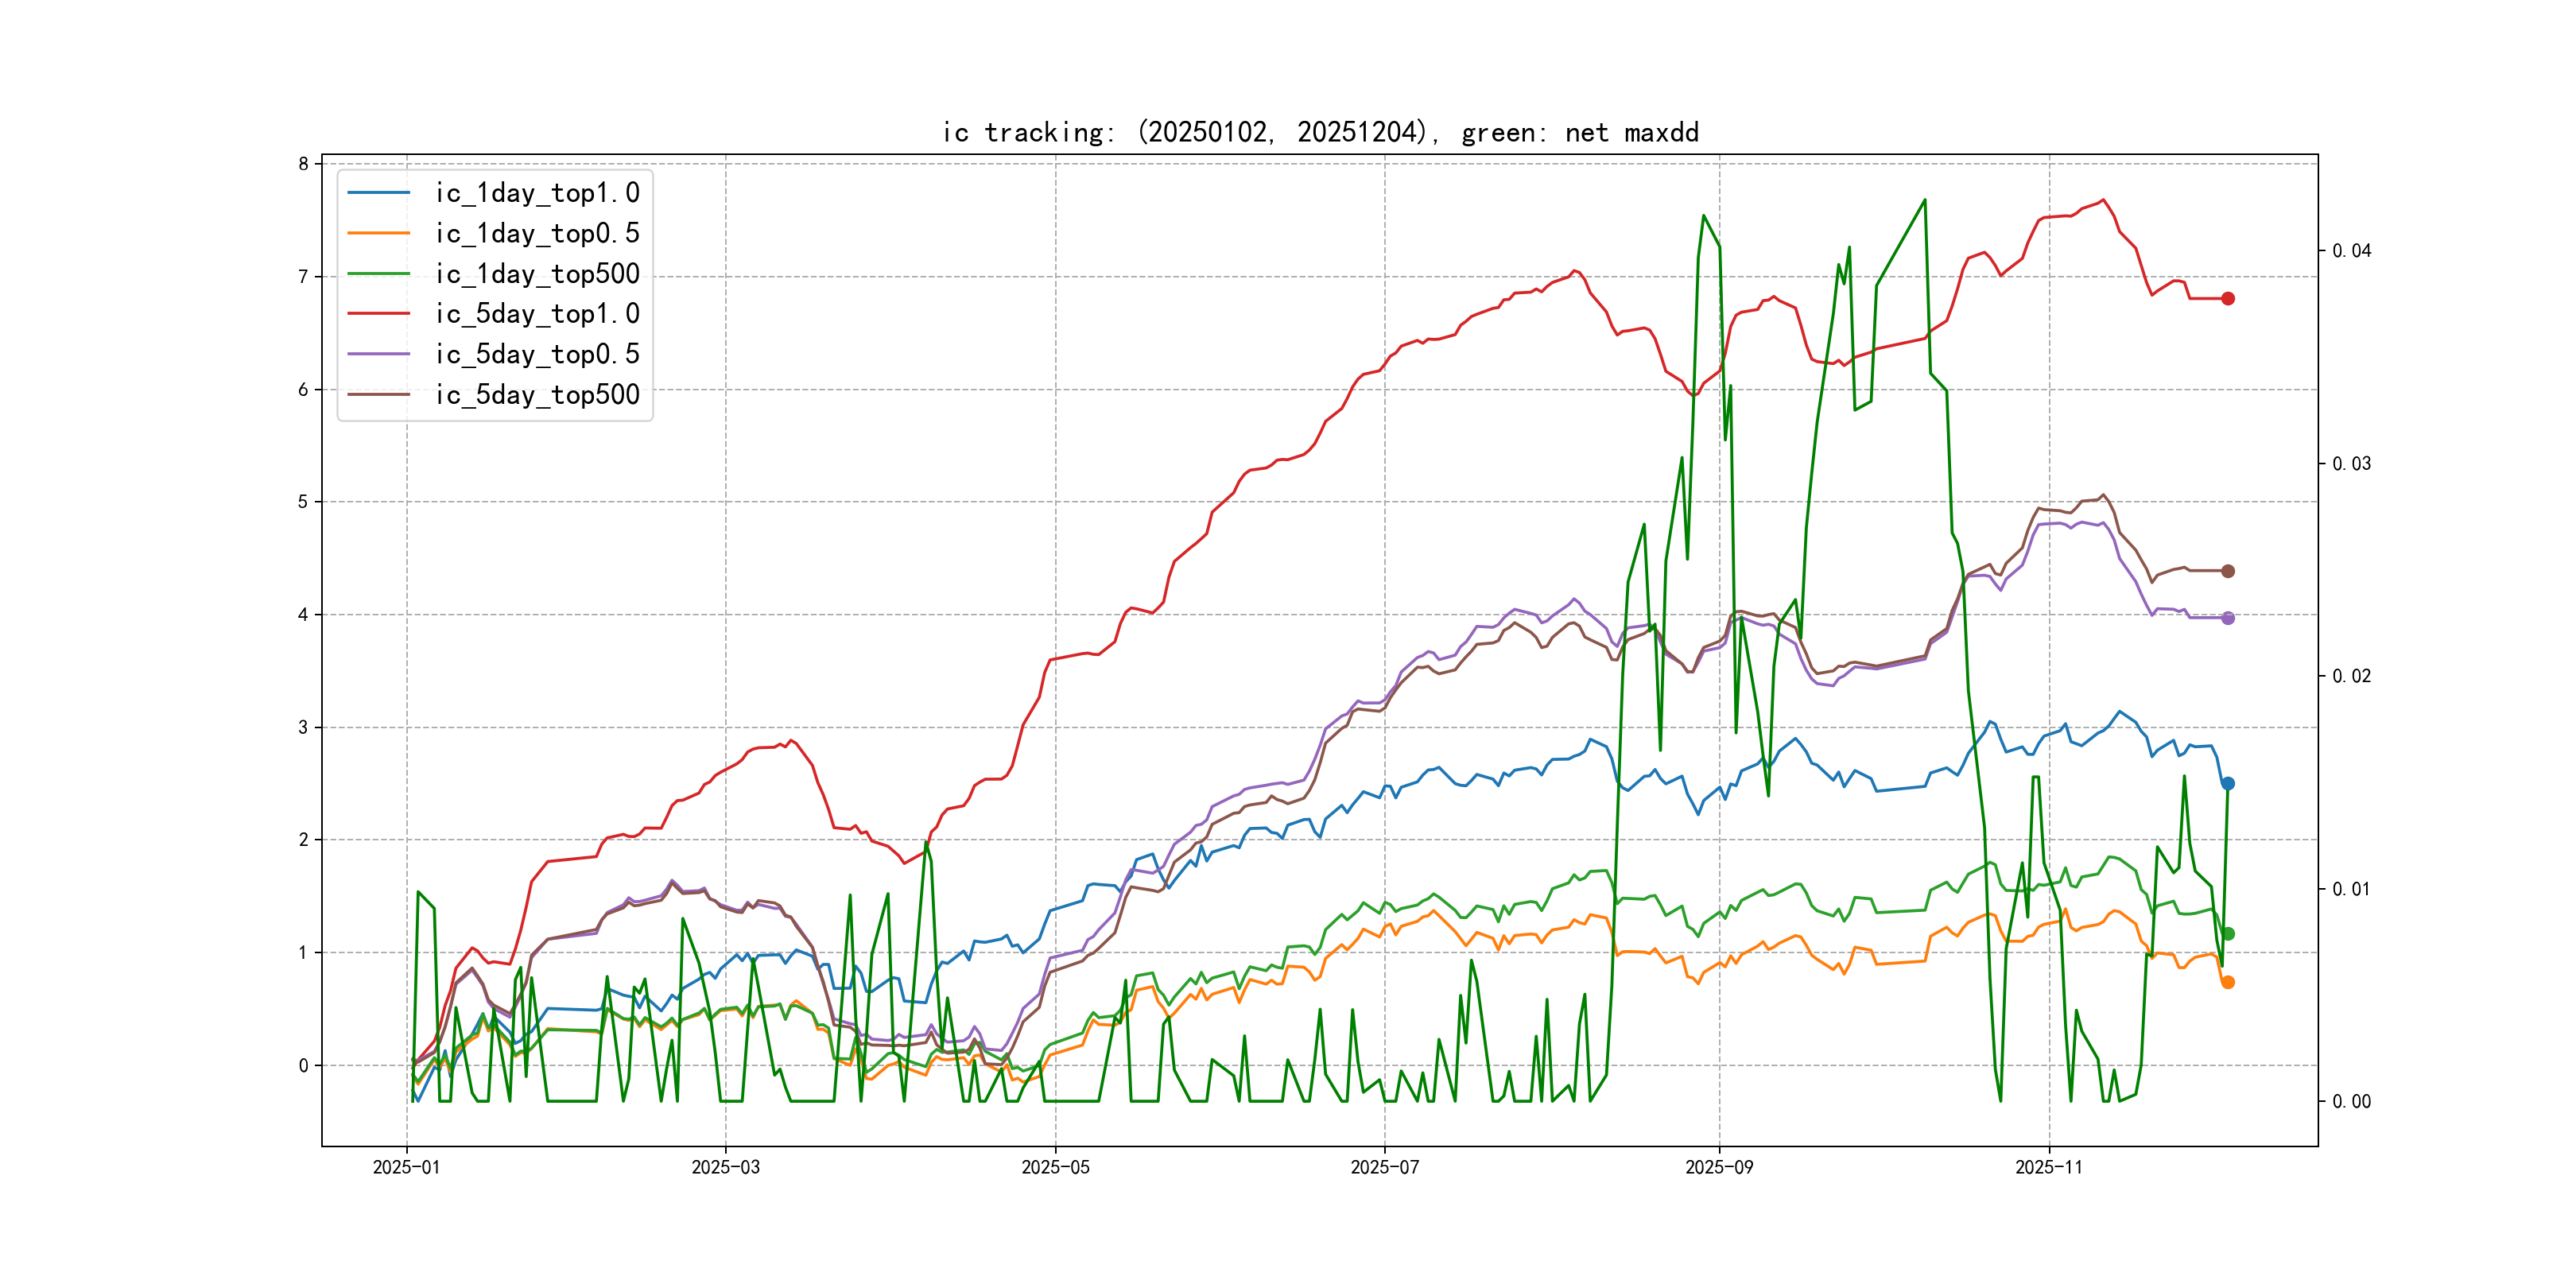Click the 0.04 right axis tick label

(x=2351, y=250)
